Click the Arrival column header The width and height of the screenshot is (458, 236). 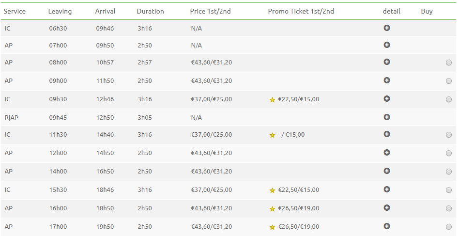point(105,12)
